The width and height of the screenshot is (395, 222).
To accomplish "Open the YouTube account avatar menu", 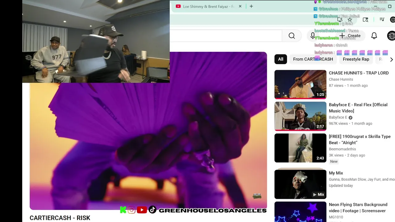I will point(391,36).
